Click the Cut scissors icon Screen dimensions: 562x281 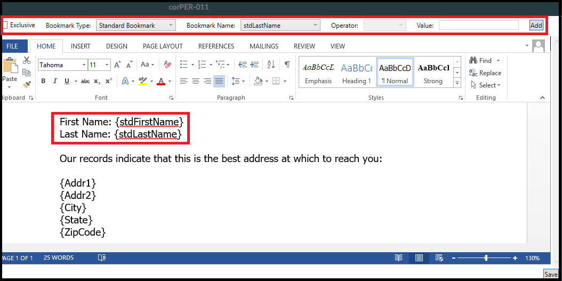pos(26,60)
